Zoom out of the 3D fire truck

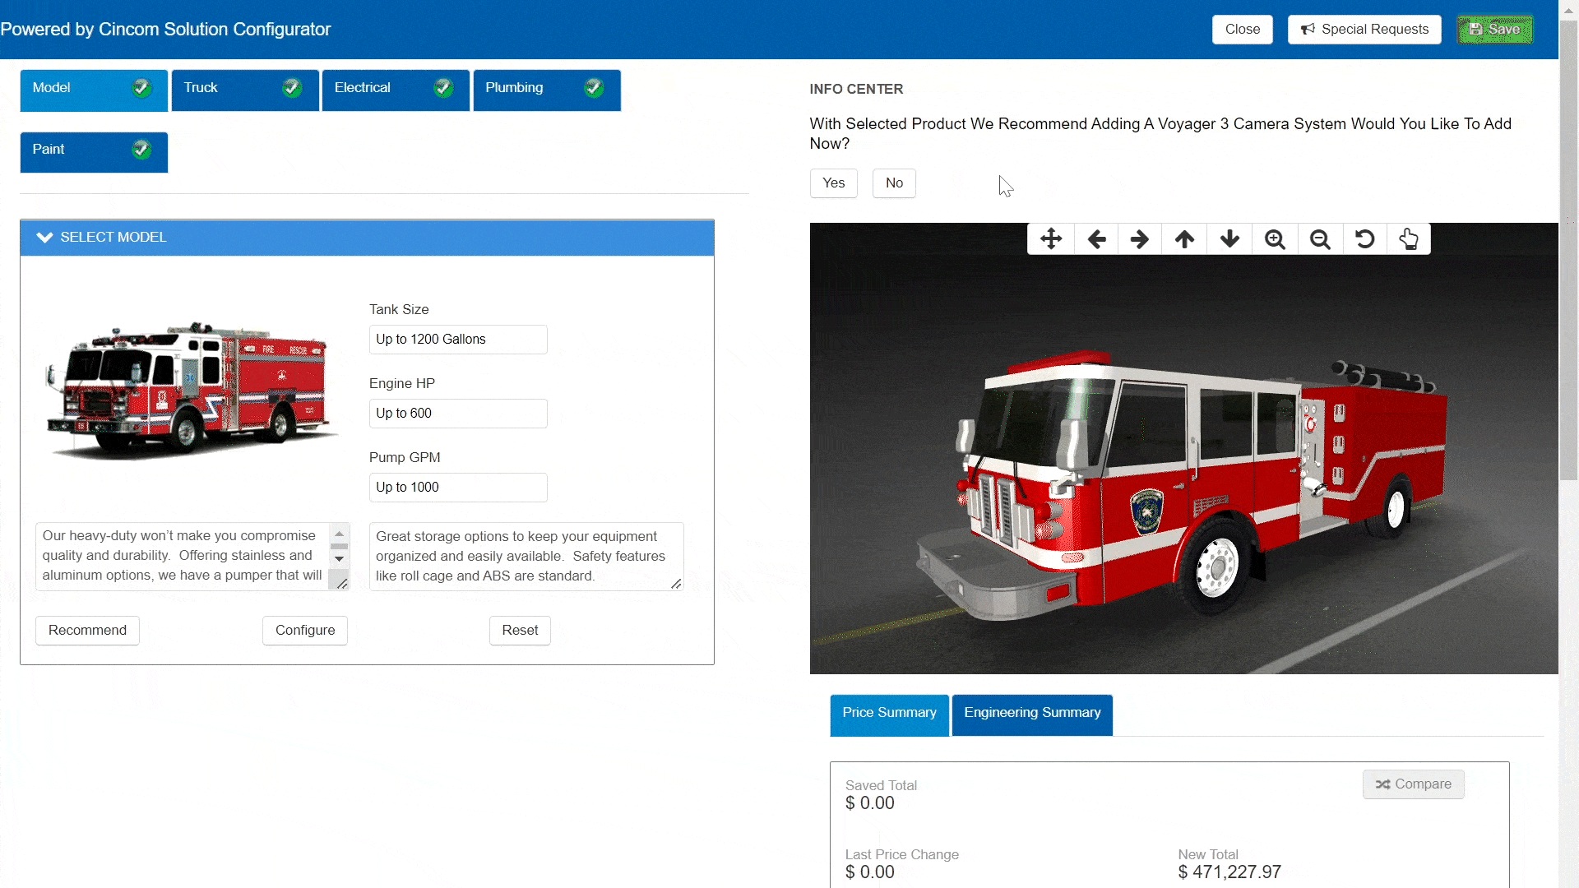pos(1320,239)
